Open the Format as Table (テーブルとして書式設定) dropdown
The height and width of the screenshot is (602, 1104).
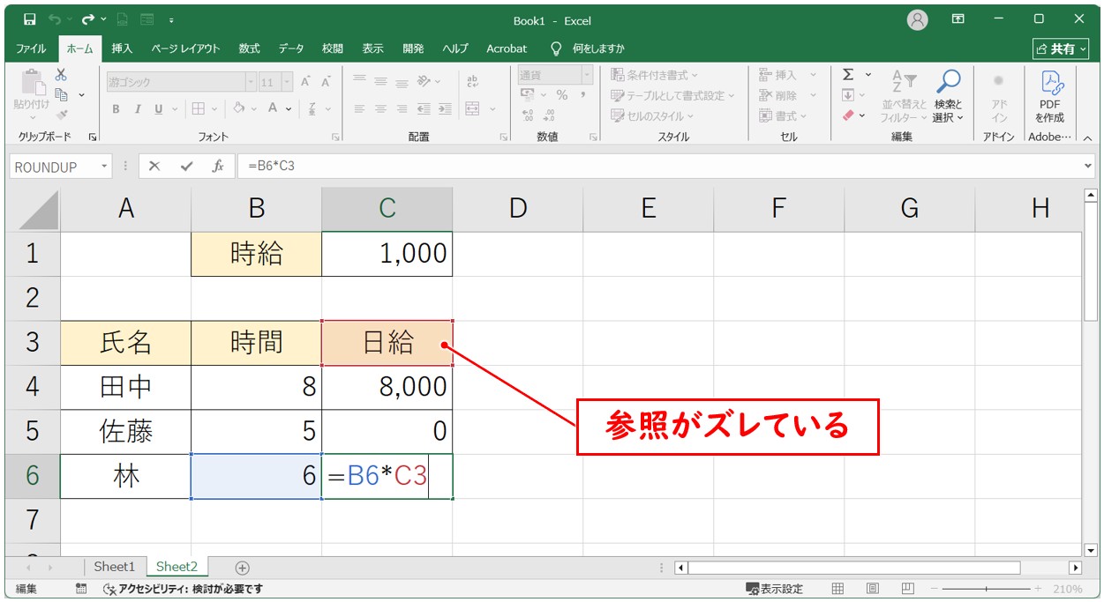click(x=673, y=95)
